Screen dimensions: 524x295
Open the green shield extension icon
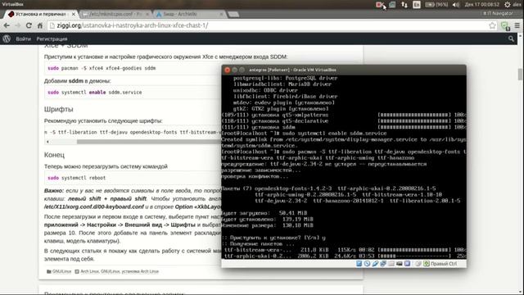[505, 25]
